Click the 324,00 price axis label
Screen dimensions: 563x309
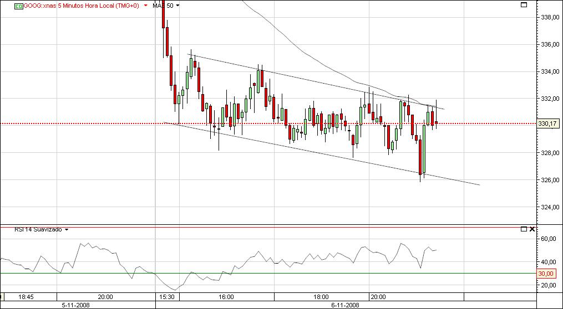(550, 207)
